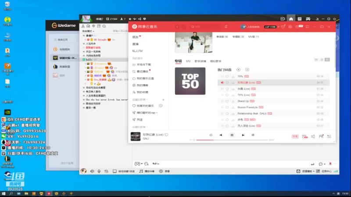Open the volume speaker control in player
Viewport: 351px width, 197px height.
point(313,136)
